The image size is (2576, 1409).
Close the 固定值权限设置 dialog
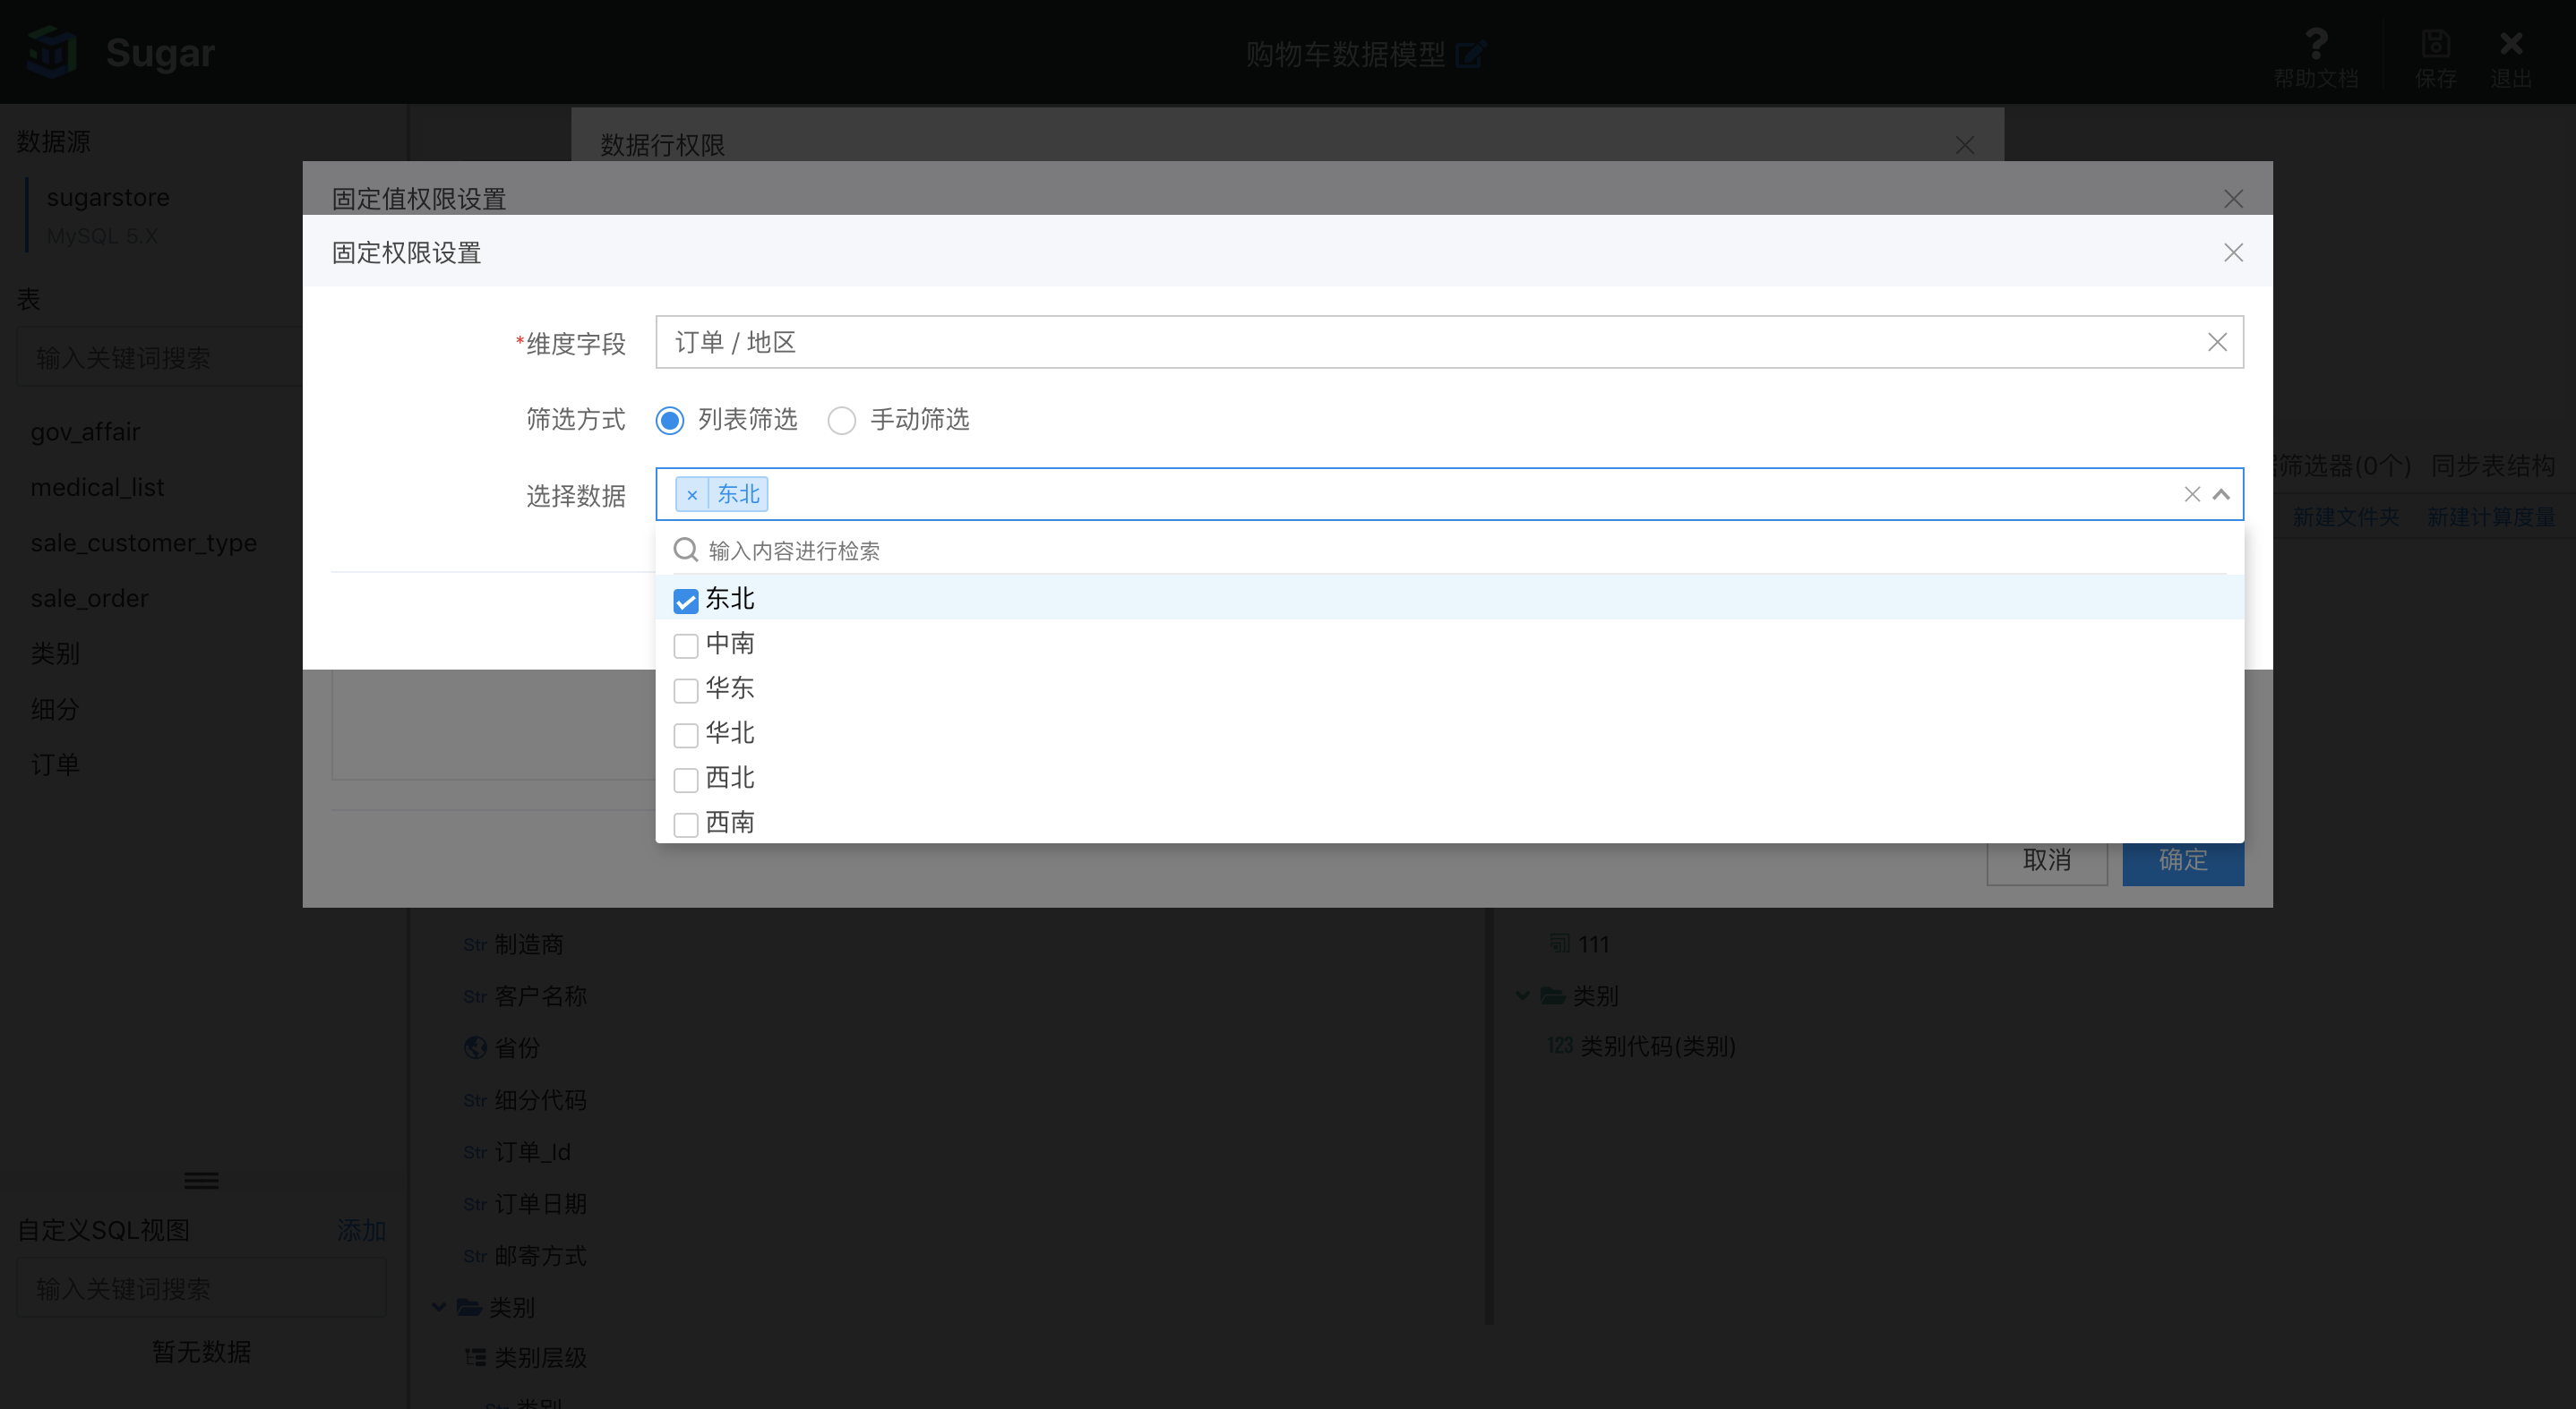2233,199
